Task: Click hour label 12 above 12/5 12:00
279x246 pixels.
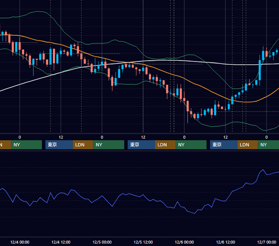Action: [143, 137]
